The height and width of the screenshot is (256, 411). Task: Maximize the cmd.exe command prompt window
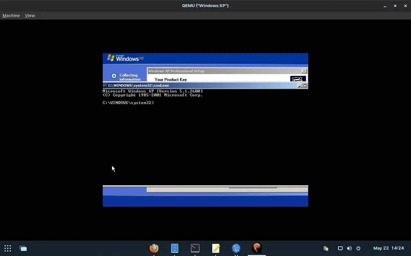[x=305, y=85]
